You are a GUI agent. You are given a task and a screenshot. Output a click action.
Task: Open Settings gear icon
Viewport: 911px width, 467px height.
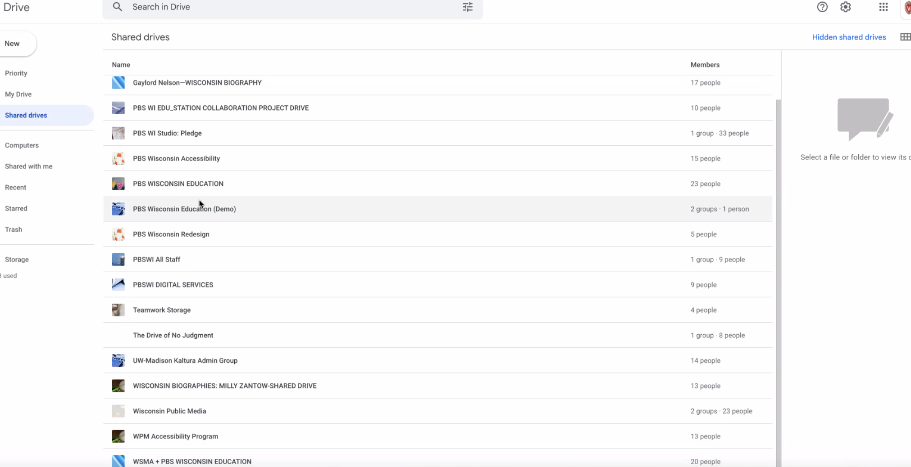point(846,7)
